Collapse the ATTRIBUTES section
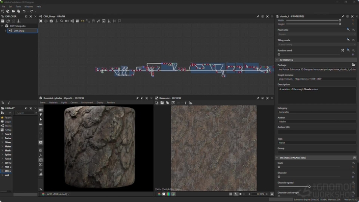Screen dimensions: 359x202 [277, 60]
